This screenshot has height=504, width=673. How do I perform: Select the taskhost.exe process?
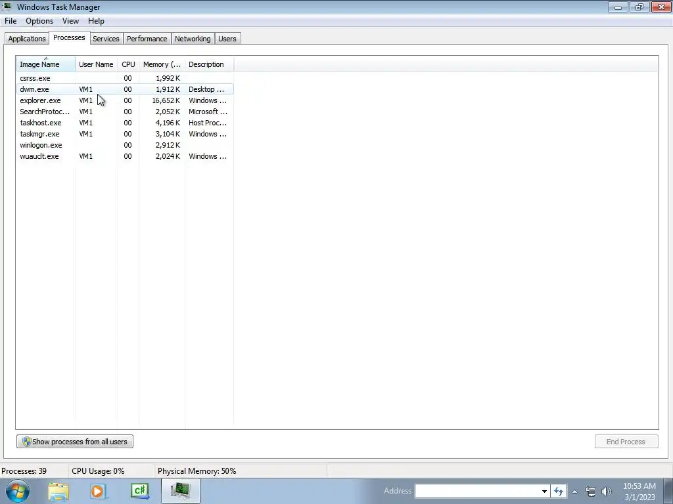point(125,123)
